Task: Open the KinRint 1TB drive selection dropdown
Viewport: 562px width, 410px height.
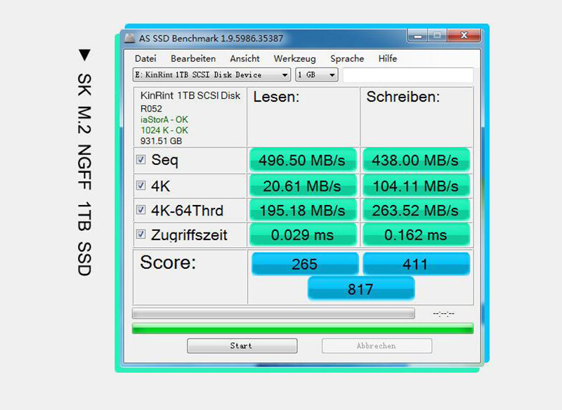Action: tap(211, 74)
